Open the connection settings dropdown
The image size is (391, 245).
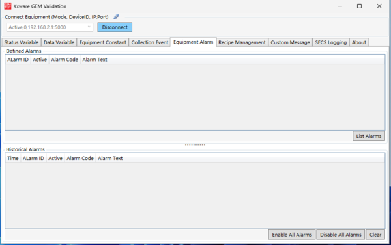pos(50,27)
